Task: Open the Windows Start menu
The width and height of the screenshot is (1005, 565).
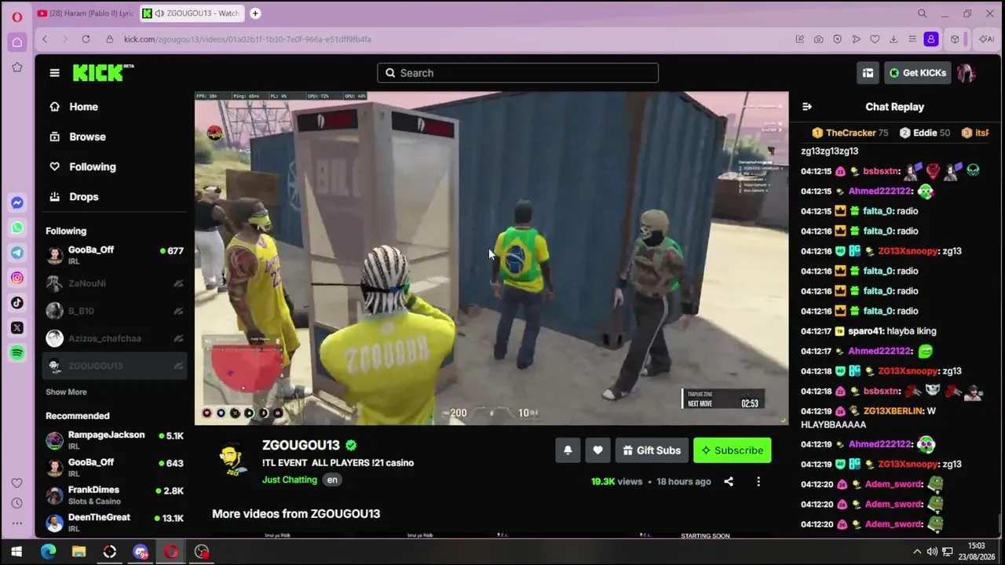Action: click(x=16, y=552)
